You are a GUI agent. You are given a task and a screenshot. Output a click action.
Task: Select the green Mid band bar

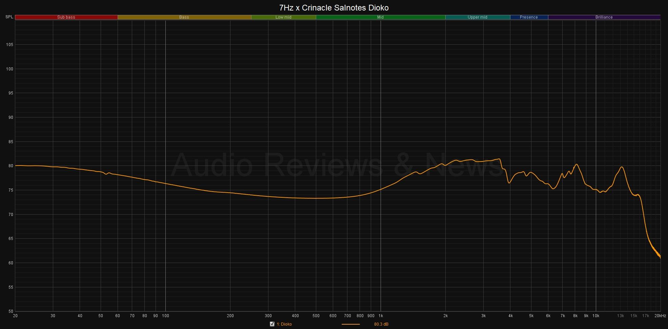click(x=380, y=17)
